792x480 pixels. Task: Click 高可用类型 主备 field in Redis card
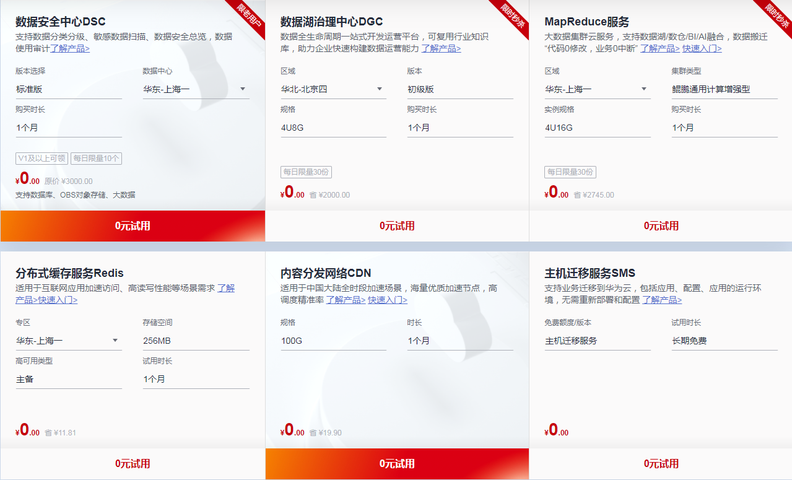click(x=69, y=379)
